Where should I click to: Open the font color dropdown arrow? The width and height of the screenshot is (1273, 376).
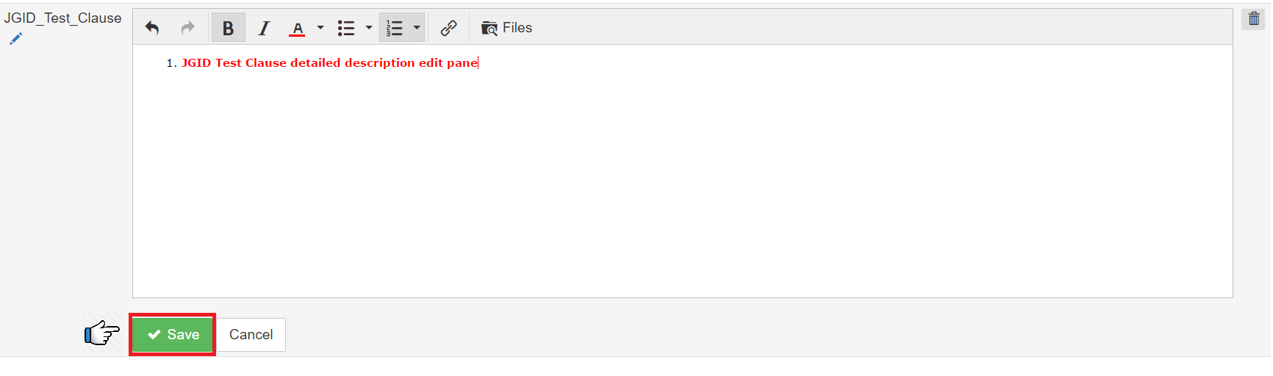point(320,28)
